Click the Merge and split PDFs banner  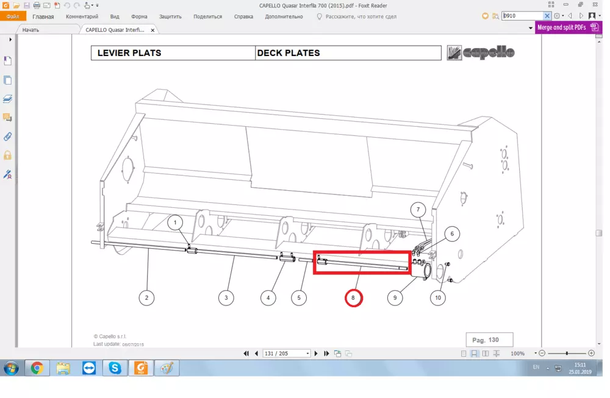point(567,27)
